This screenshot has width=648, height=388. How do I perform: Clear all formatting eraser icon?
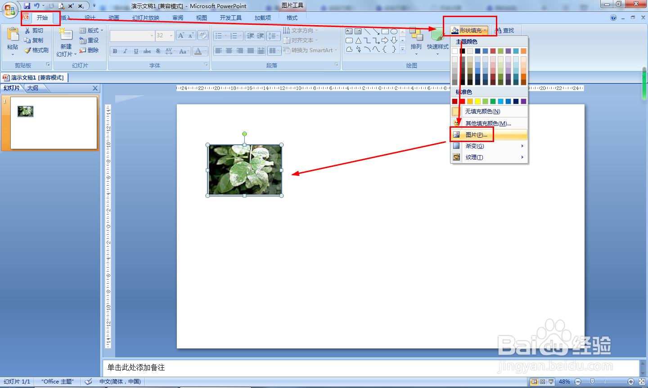coord(203,36)
